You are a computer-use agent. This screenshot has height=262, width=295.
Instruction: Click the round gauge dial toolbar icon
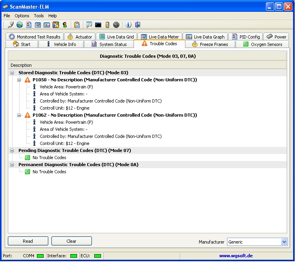click(x=116, y=25)
